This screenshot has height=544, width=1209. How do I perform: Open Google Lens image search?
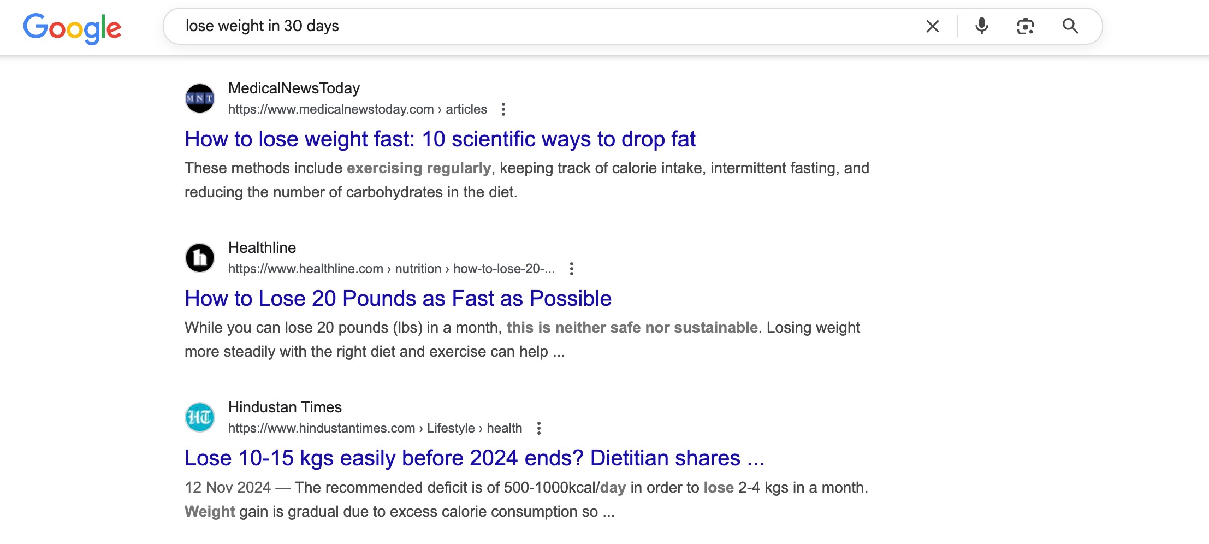1025,26
